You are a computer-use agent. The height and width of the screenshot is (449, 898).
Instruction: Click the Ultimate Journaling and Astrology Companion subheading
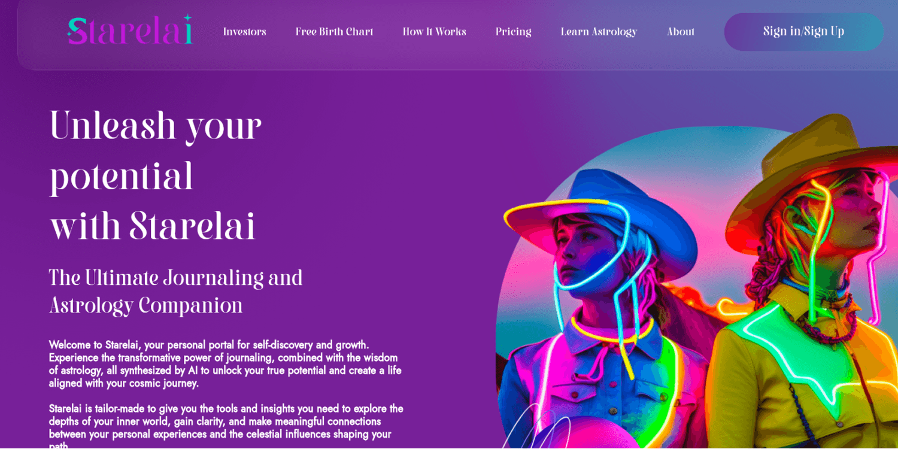coord(175,292)
